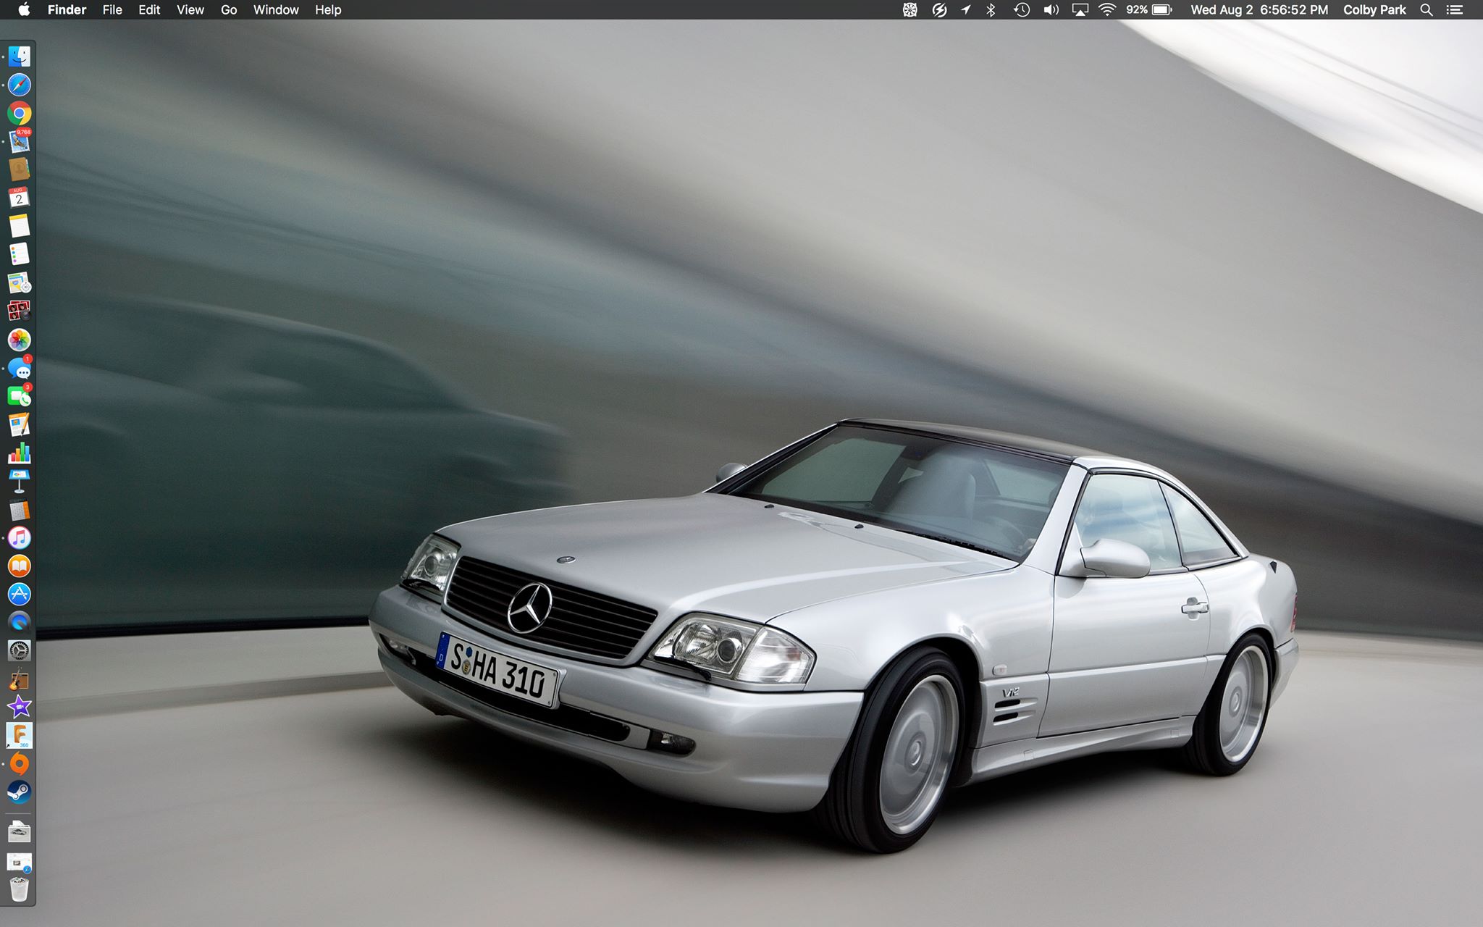Open the volume control menu
This screenshot has width=1483, height=927.
click(x=1051, y=9)
